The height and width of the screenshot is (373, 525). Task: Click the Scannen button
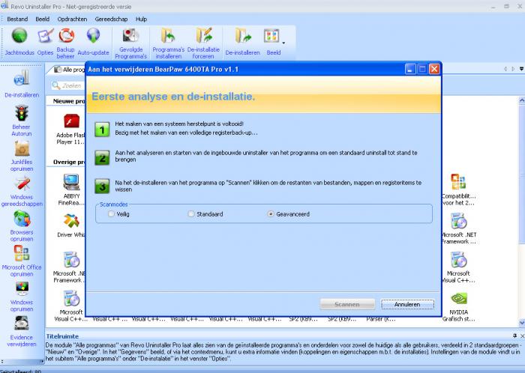(347, 305)
